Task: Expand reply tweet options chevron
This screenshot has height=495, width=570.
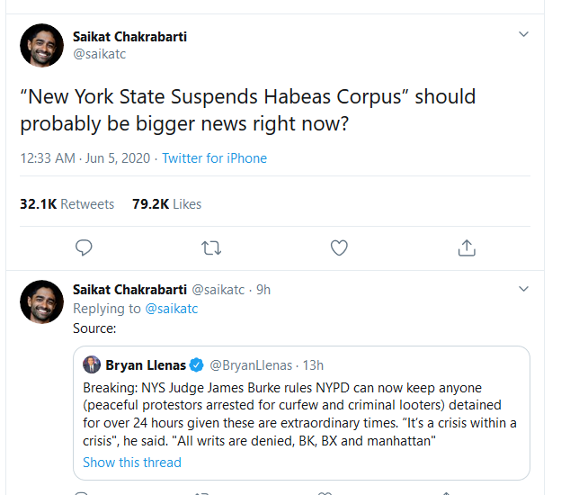Action: 524,290
